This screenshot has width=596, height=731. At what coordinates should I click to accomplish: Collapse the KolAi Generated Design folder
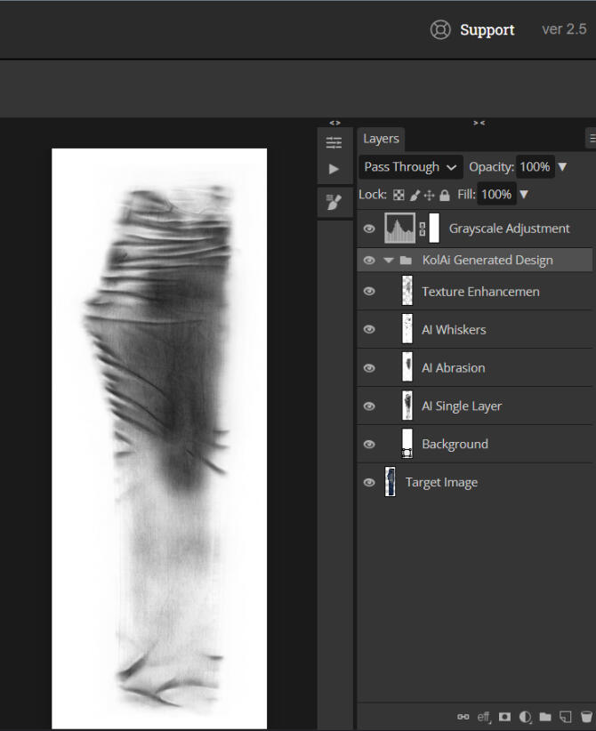[x=388, y=261]
